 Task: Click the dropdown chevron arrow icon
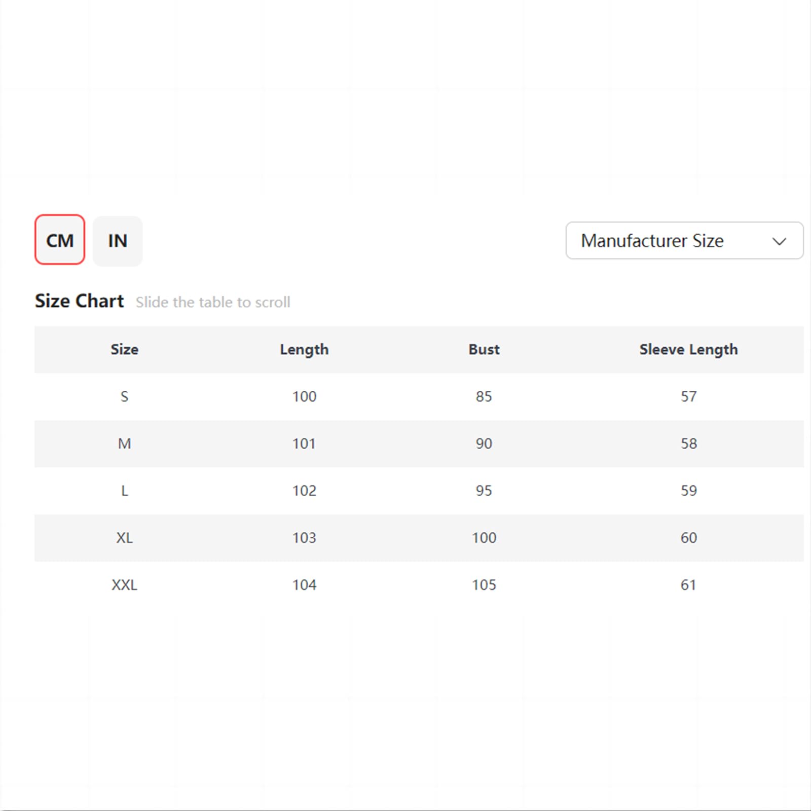(779, 241)
